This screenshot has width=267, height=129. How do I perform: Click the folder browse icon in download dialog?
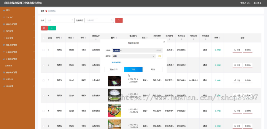(160, 56)
